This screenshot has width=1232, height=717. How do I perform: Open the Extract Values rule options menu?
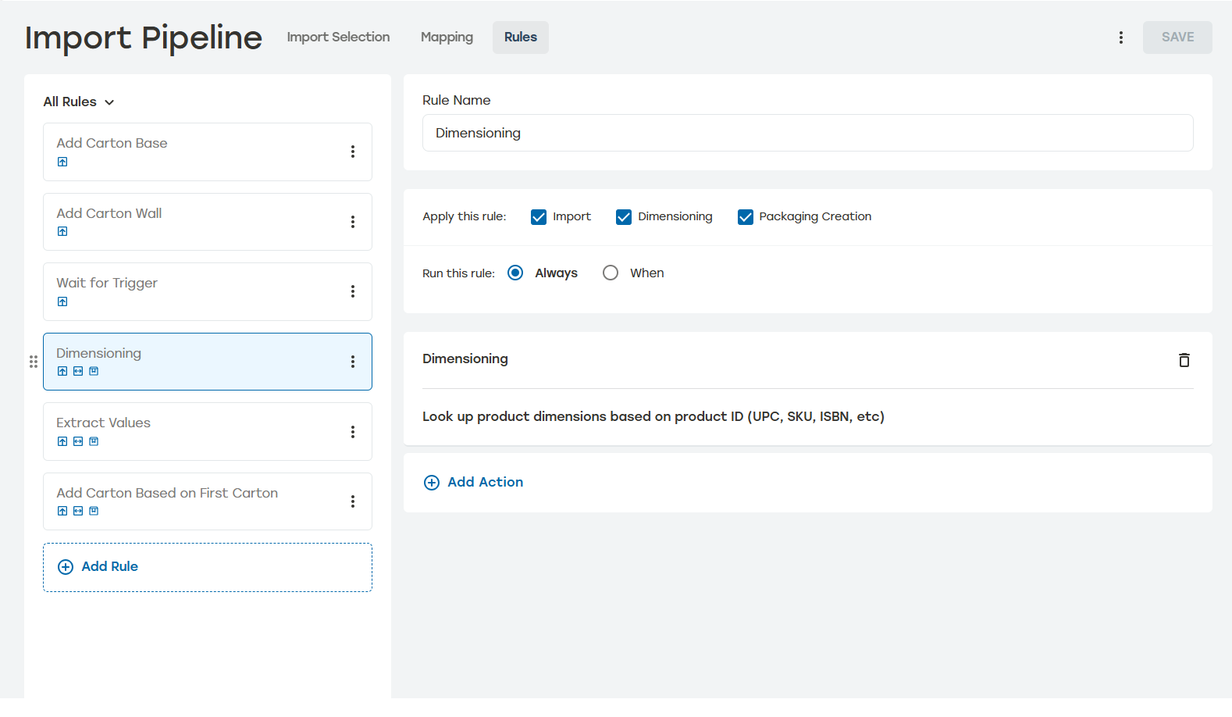pyautogui.click(x=353, y=432)
